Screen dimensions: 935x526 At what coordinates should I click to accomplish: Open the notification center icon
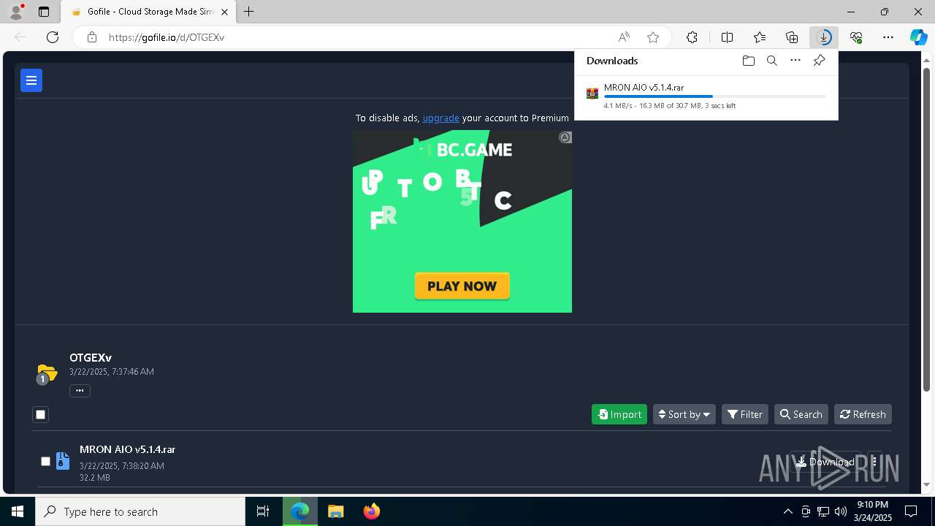(x=911, y=511)
